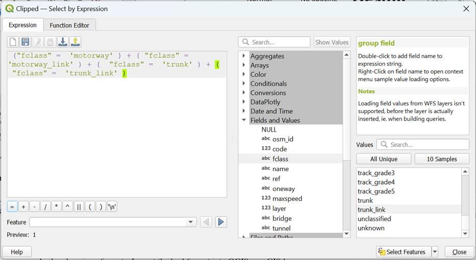The width and height of the screenshot is (476, 260).
Task: Open the Feature dropdown list
Action: point(191,222)
